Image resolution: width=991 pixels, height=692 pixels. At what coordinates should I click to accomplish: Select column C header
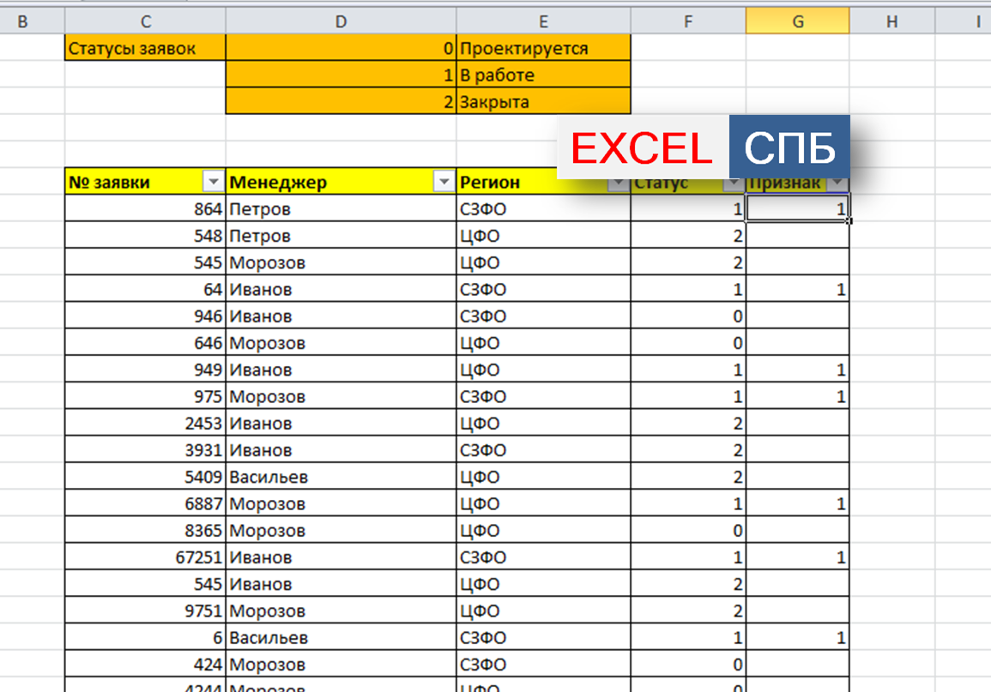(x=145, y=21)
